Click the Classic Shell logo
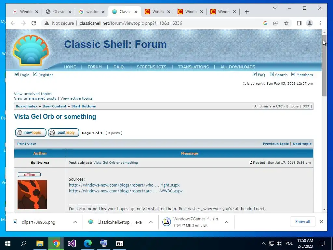Viewport: 333px width, 250px height. tap(31, 50)
